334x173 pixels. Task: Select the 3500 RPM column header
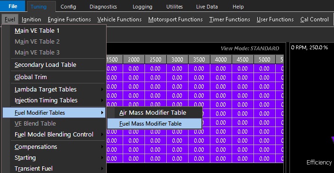(199, 60)
